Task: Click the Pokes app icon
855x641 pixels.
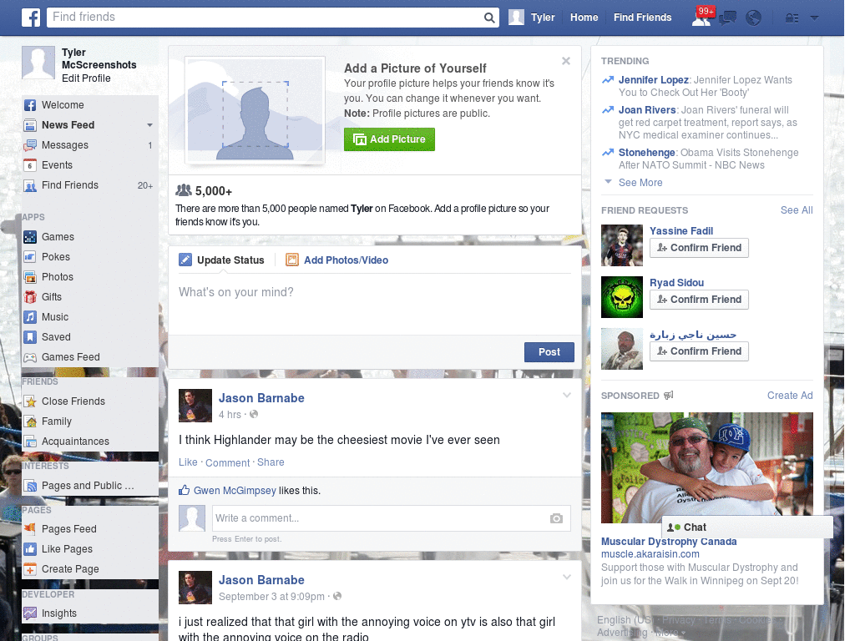Action: [30, 257]
